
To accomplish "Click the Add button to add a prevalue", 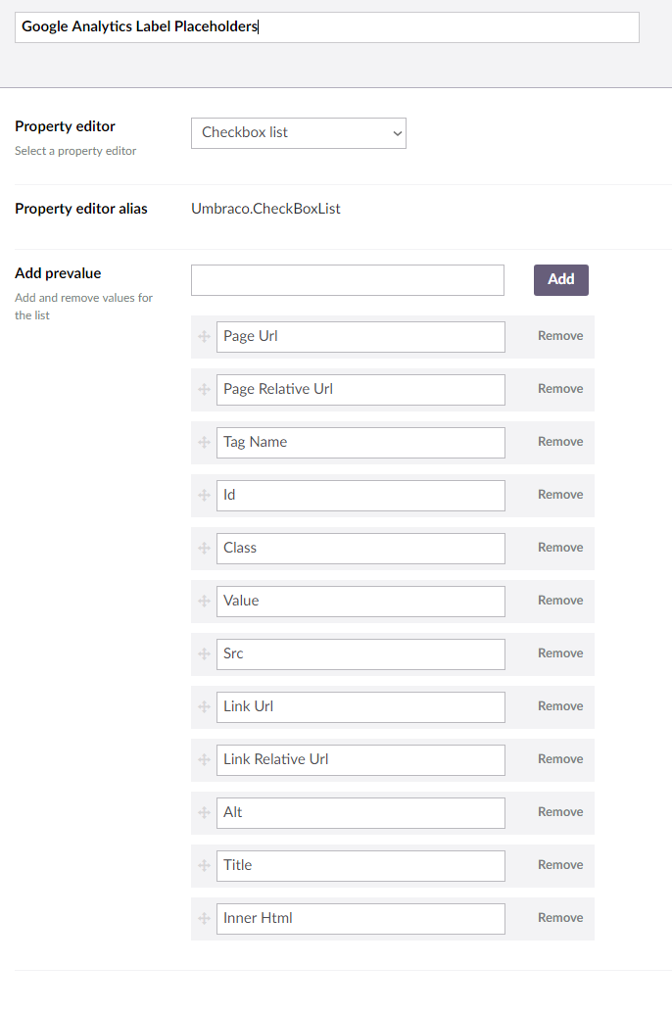I will click(560, 279).
